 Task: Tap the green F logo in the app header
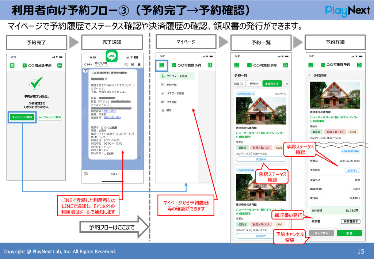tap(24, 65)
